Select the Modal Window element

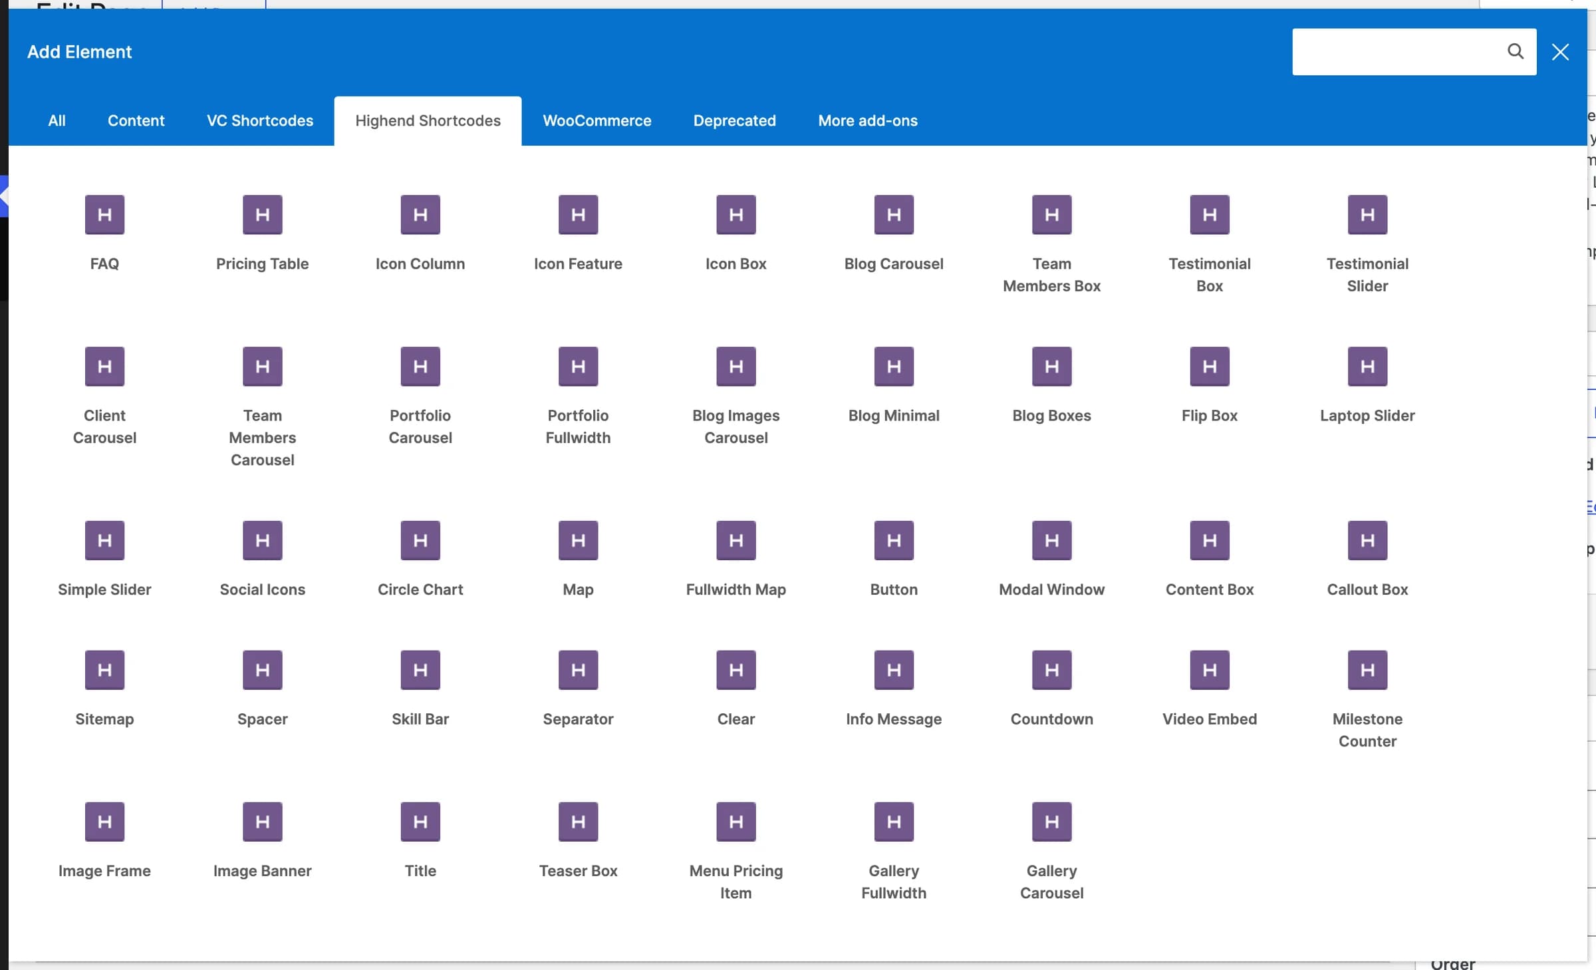(1052, 559)
